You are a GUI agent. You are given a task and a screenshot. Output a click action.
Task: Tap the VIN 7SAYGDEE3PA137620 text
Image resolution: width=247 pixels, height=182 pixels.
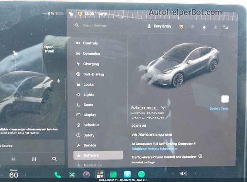[x=152, y=135]
